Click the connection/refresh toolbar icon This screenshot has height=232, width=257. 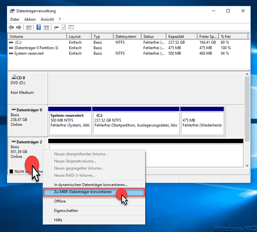click(56, 28)
